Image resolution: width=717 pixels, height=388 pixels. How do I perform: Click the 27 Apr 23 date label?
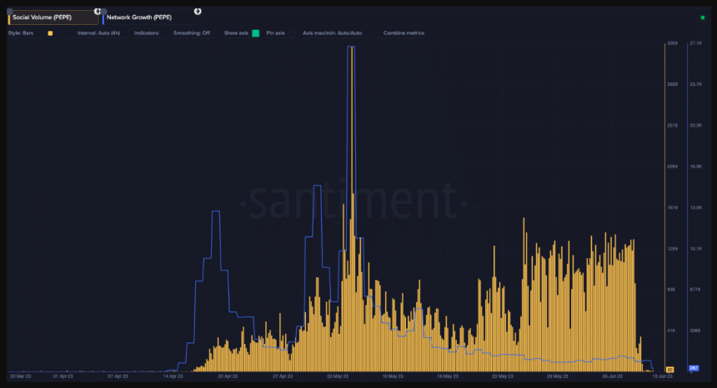point(283,376)
